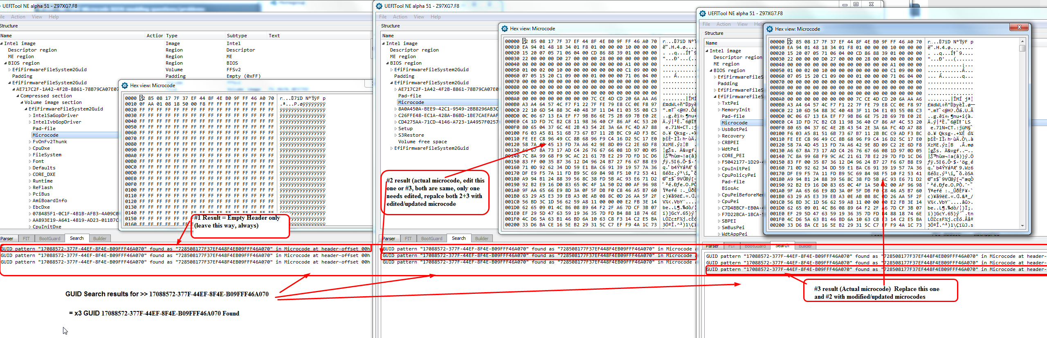This screenshot has height=338, width=1047.
Task: Select BiosAc item in right window
Action: tap(730, 188)
